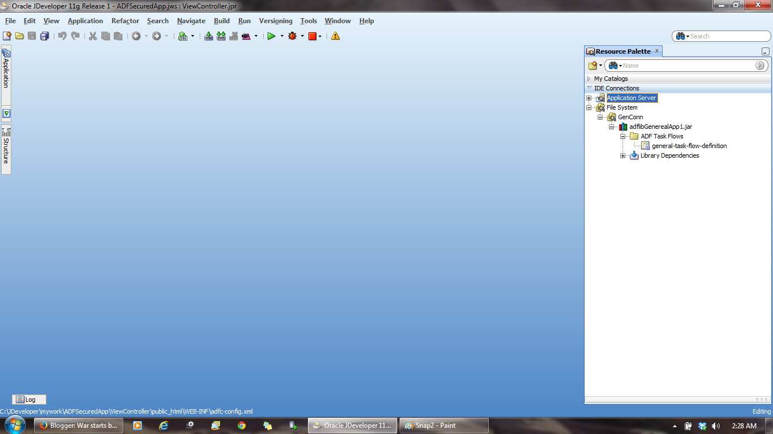Open the Back history dropdown arrow
The width and height of the screenshot is (773, 434).
point(146,36)
